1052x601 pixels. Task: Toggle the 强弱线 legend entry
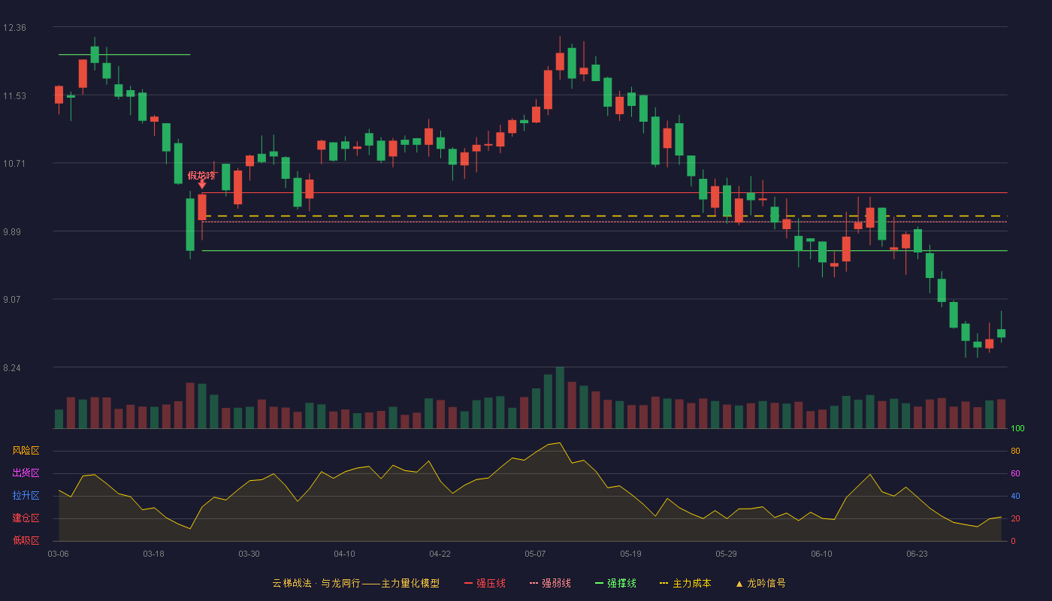click(x=550, y=583)
